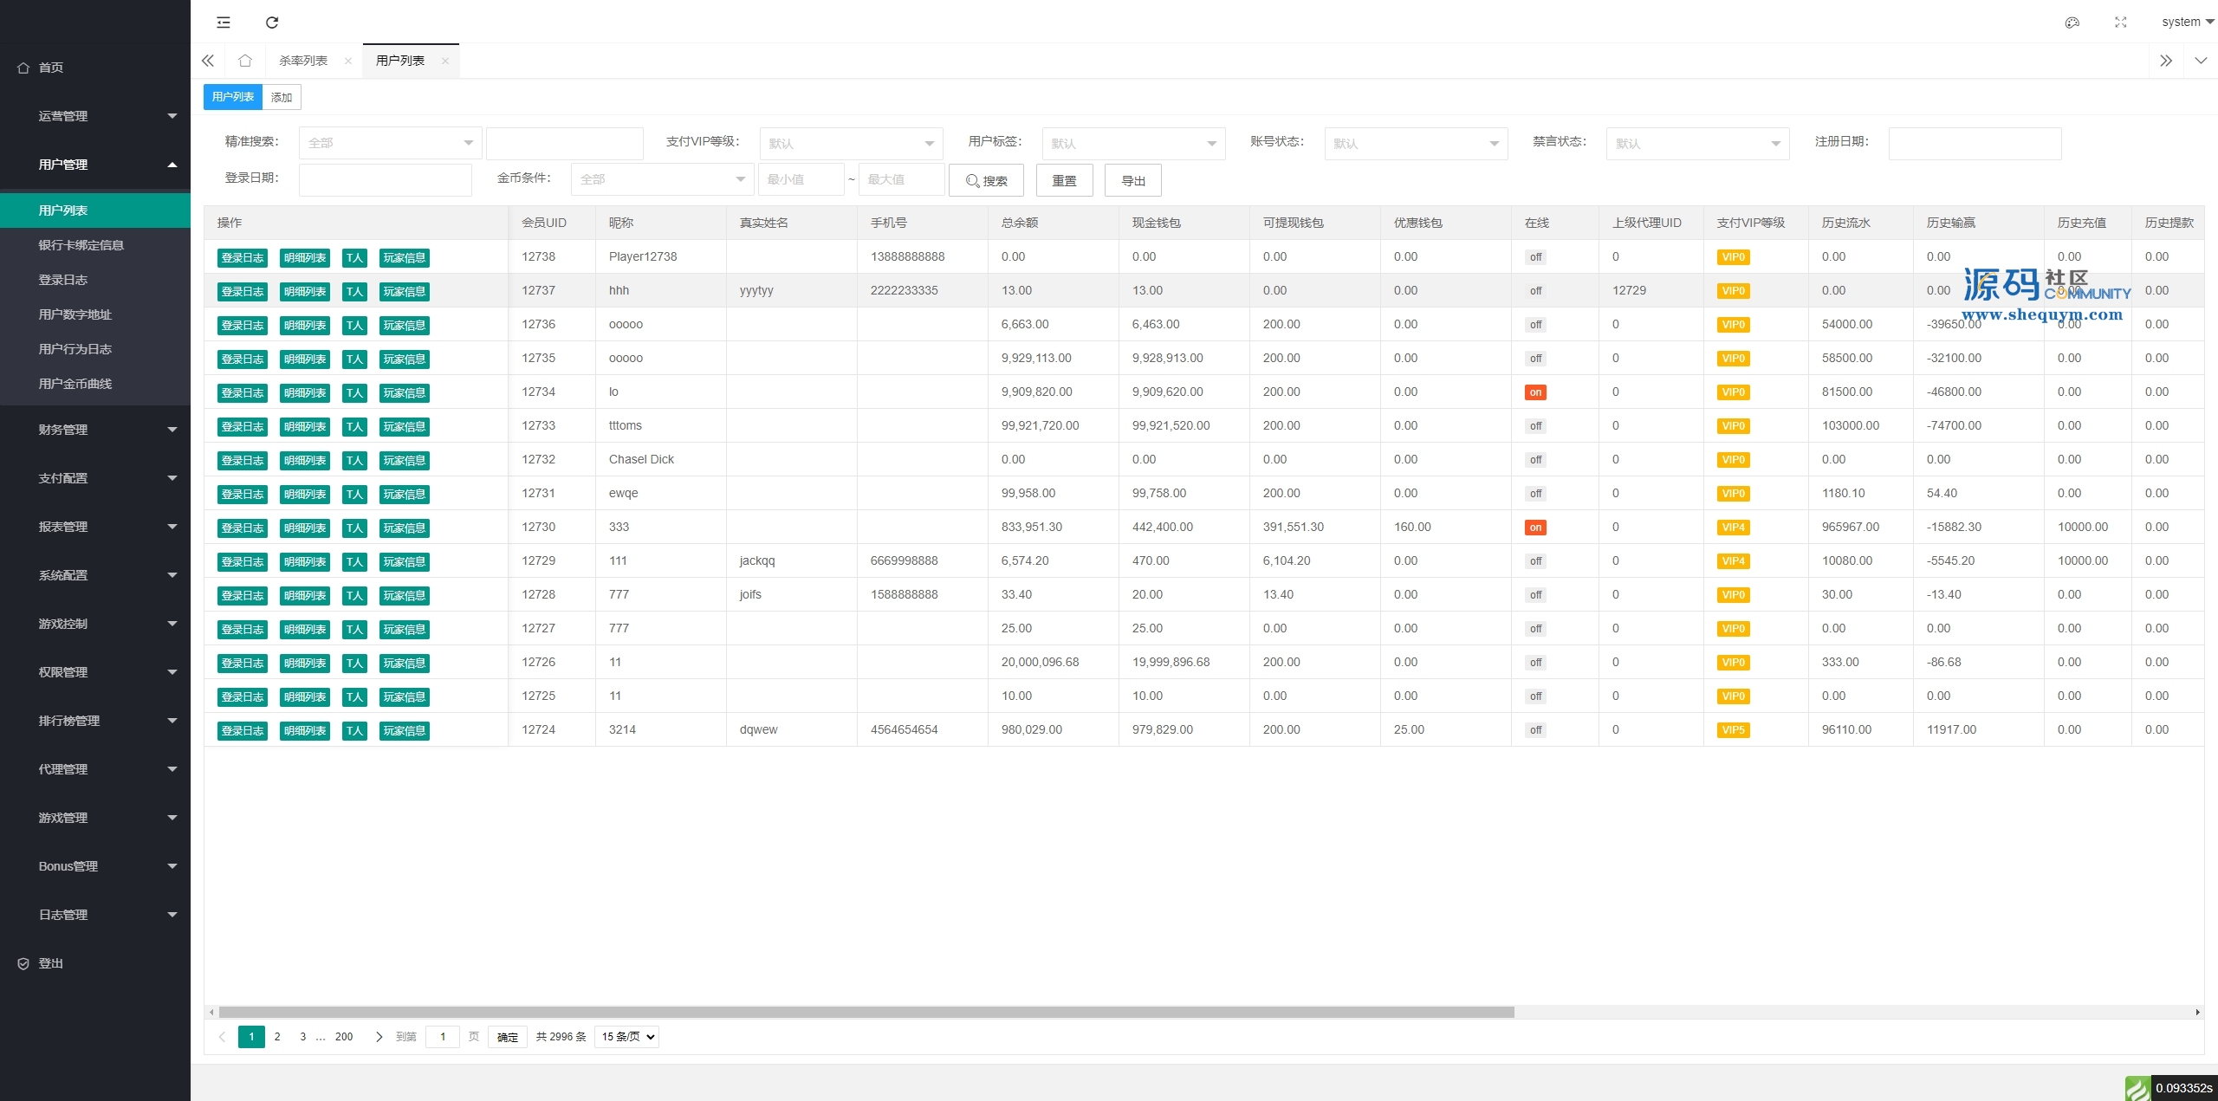Click the horizontal table scrollbar
Image resolution: width=2218 pixels, height=1101 pixels.
click(866, 1012)
